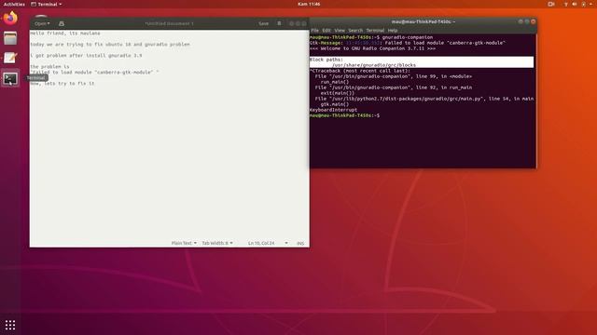Open the Open dropdown in gedit

click(42, 23)
